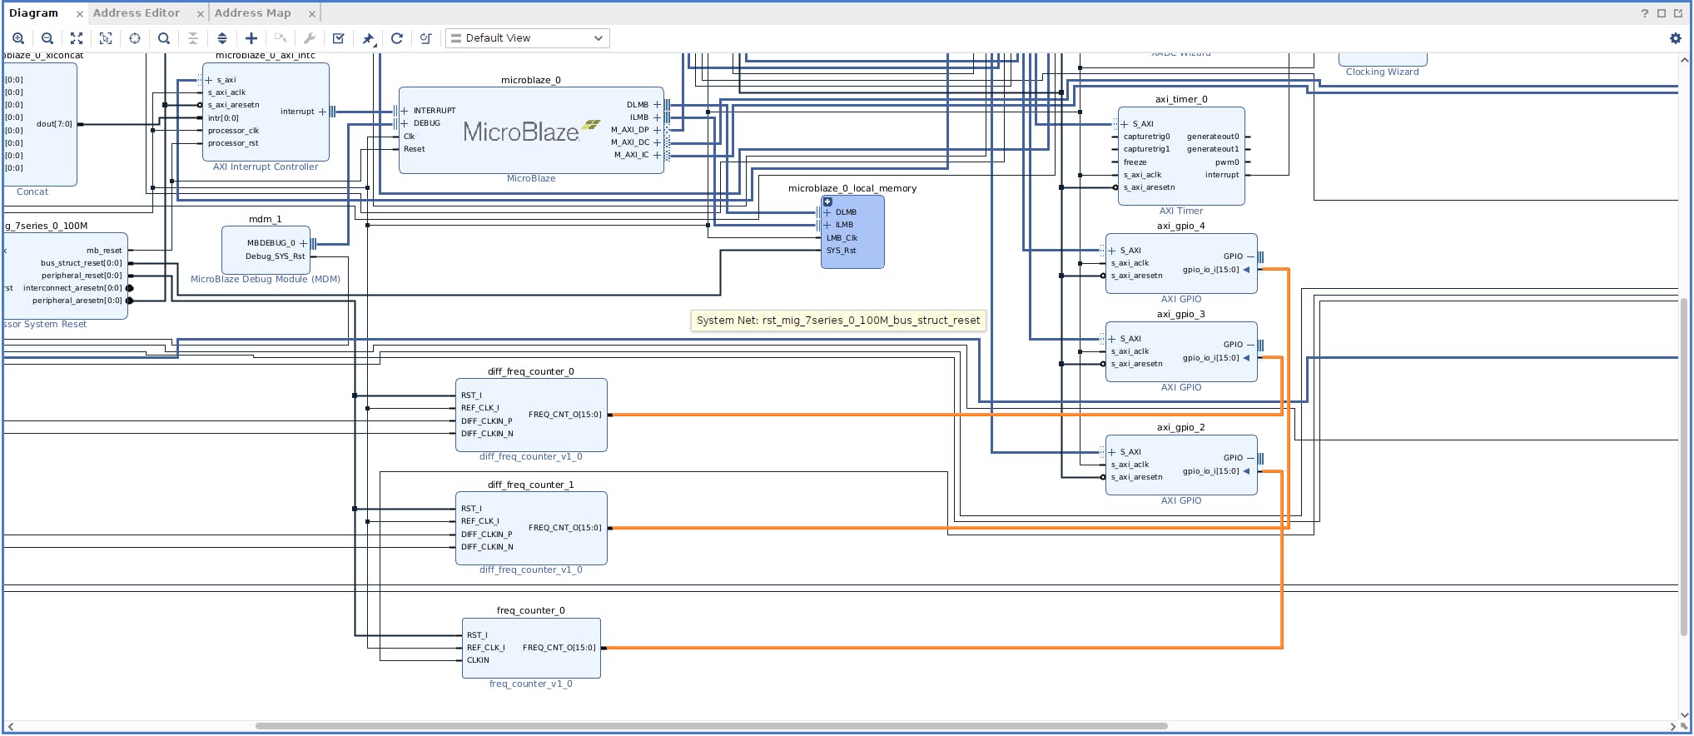The height and width of the screenshot is (736, 1694).
Task: Expand all blocks with the double-arrow icon
Action: point(222,38)
